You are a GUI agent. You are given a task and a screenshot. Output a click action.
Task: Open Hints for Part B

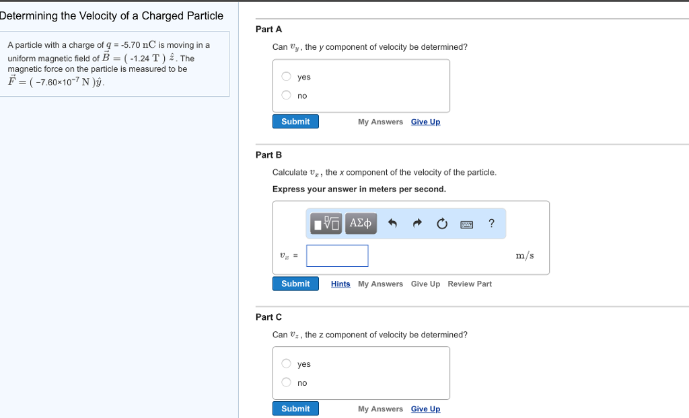point(340,284)
